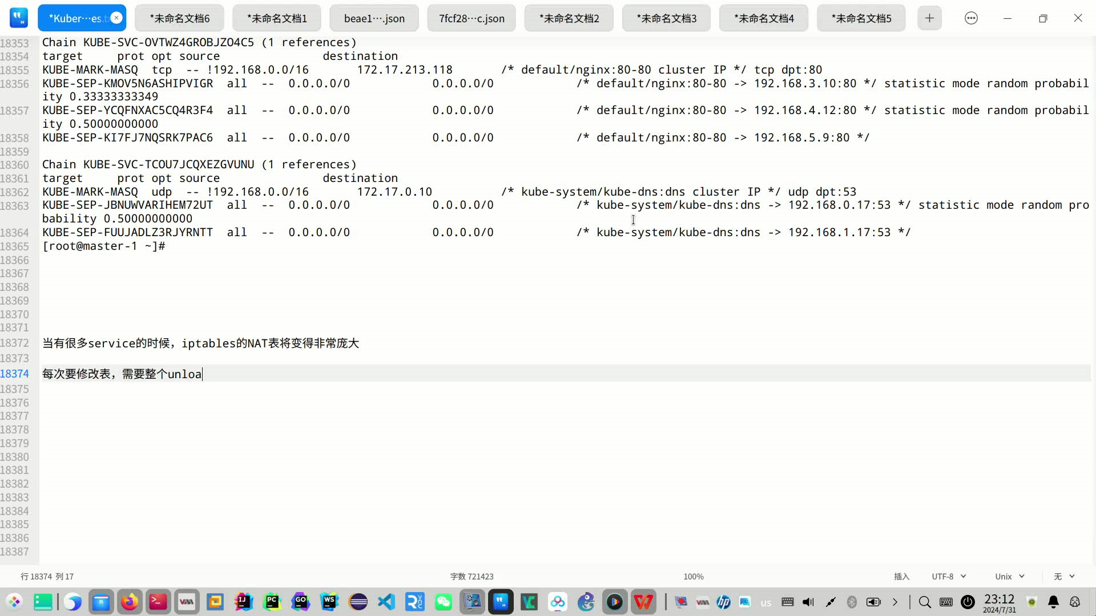This screenshot has height=616, width=1096.
Task: Toggle the 插入 insert mode indicator
Action: (x=901, y=577)
